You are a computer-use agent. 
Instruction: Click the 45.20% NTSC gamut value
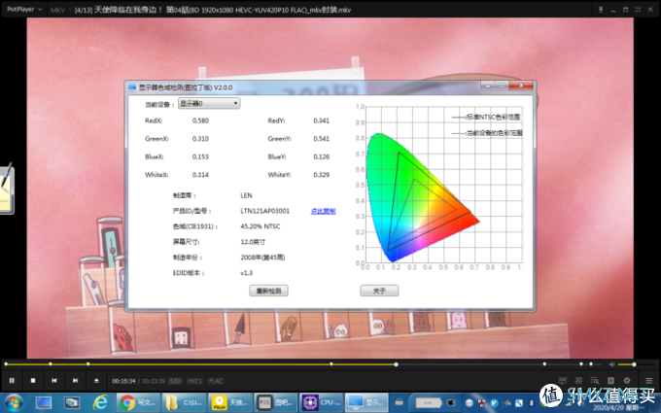(261, 226)
